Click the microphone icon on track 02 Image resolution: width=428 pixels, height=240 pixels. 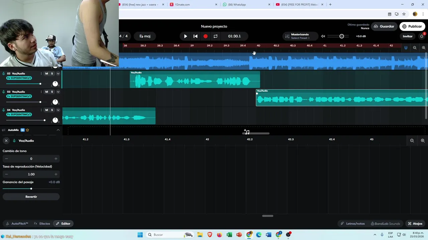[x=4, y=73]
